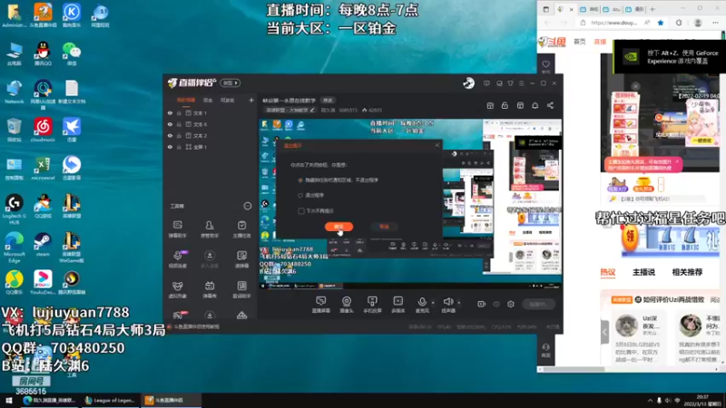Expand the speaker options arrow
This screenshot has height=408, width=726.
pos(459,303)
